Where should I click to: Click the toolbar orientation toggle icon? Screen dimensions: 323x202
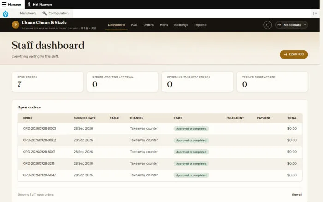pos(315,13)
